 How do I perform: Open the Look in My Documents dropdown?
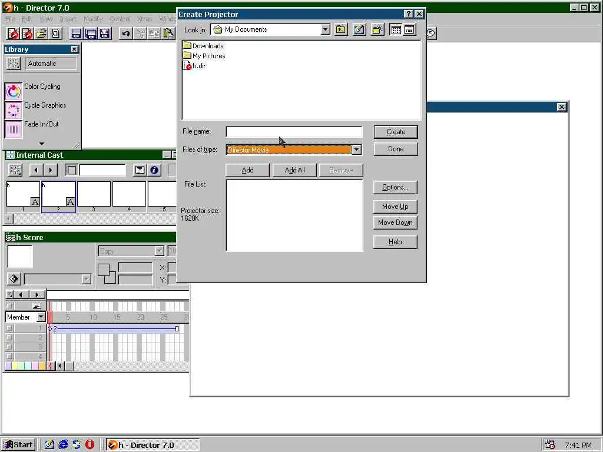[x=325, y=29]
